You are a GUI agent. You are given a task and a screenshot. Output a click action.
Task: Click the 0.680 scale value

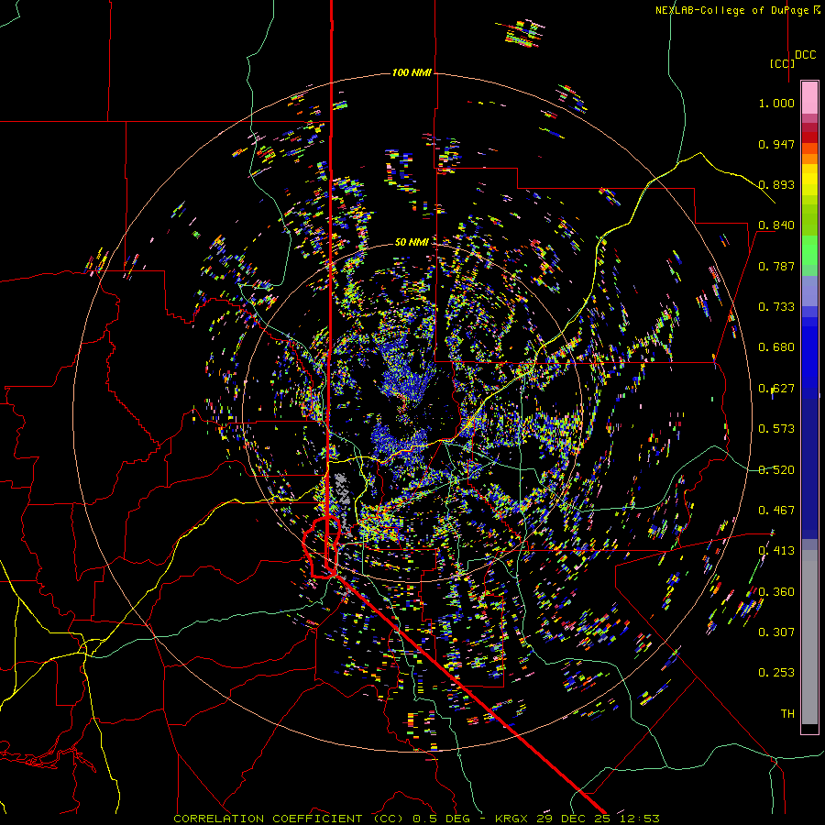click(x=776, y=347)
